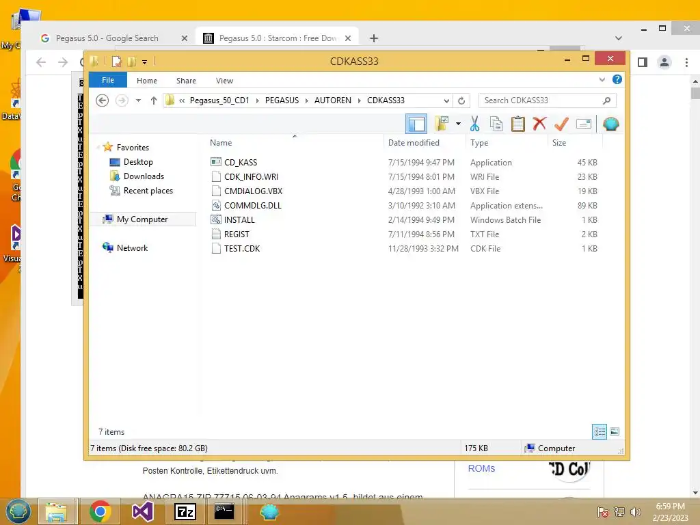Click quick access New Folder icon
This screenshot has height=525, width=700.
click(x=131, y=62)
